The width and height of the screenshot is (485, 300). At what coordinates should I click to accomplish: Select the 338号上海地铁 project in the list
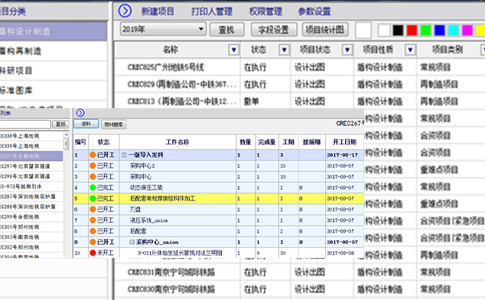tap(31, 136)
